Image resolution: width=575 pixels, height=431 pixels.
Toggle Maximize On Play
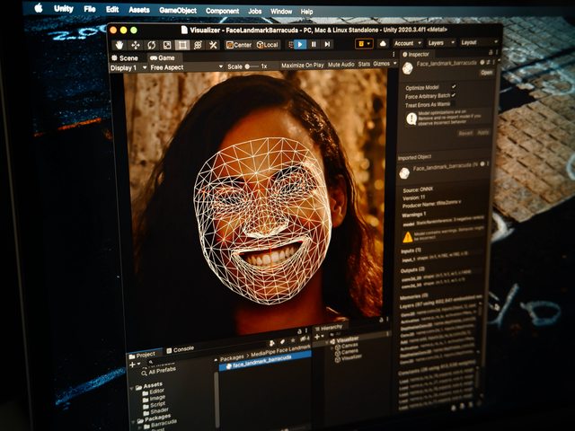tap(302, 66)
